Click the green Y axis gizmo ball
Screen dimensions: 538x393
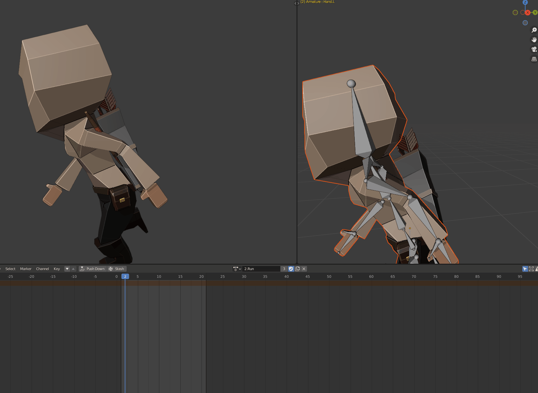click(535, 12)
